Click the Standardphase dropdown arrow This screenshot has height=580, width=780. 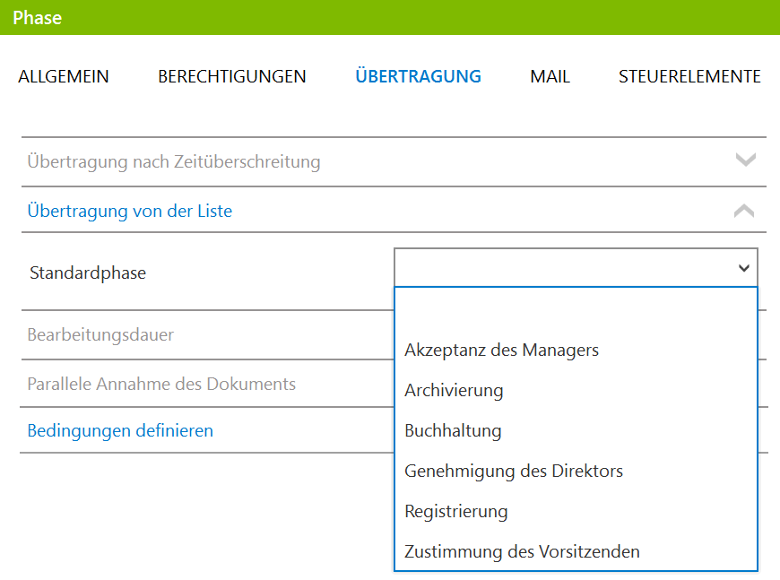(x=743, y=268)
